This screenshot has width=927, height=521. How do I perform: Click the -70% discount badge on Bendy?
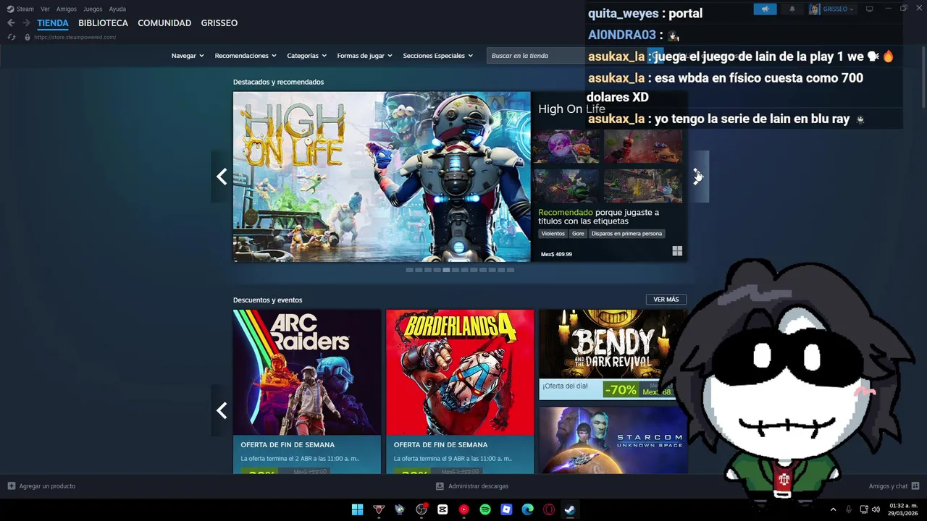(x=621, y=390)
